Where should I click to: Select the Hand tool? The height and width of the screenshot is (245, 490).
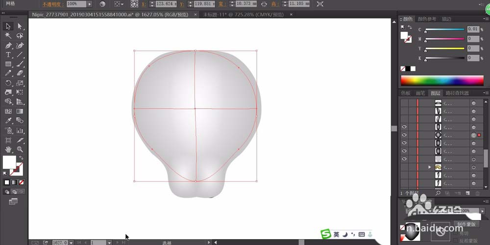point(8,150)
